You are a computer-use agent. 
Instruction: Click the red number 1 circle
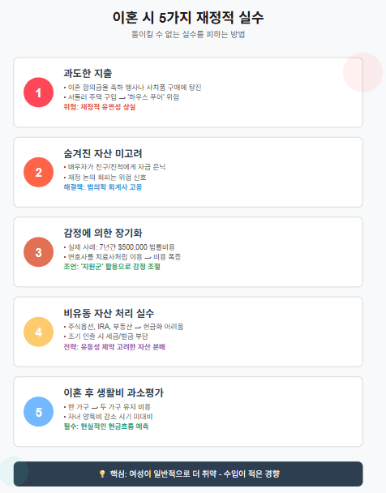click(38, 92)
